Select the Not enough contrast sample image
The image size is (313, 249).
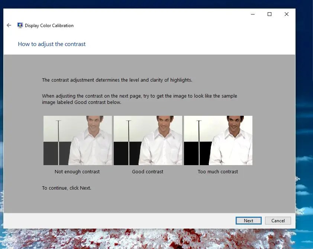pos(78,140)
